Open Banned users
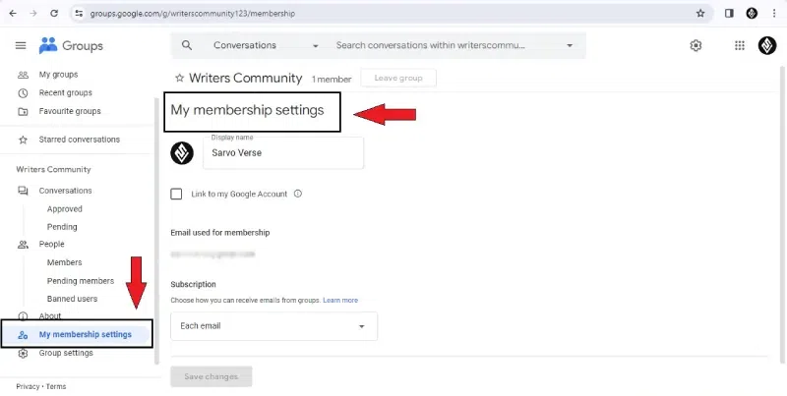787x396 pixels. (x=72, y=299)
